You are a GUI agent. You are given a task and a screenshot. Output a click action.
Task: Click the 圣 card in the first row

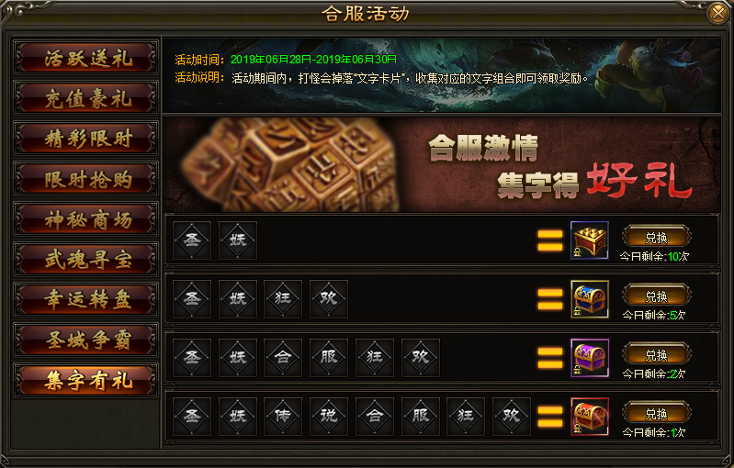point(191,240)
